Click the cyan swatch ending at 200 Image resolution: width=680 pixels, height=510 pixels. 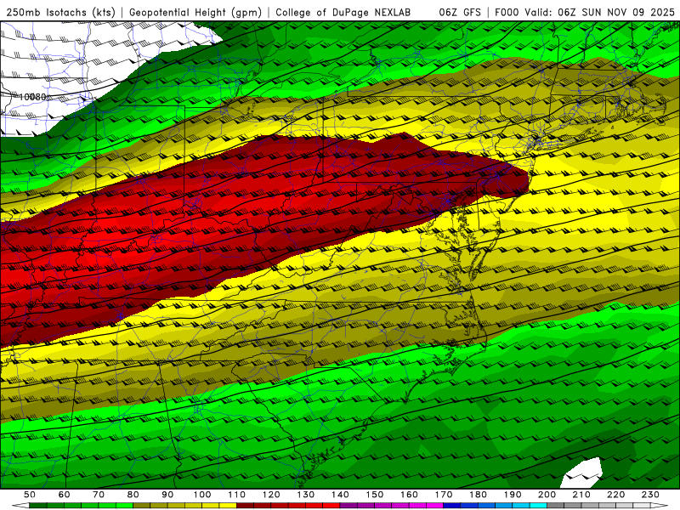(x=538, y=506)
